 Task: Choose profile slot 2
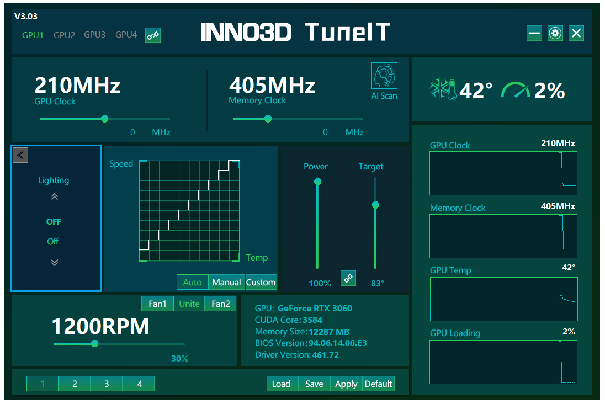tap(75, 384)
